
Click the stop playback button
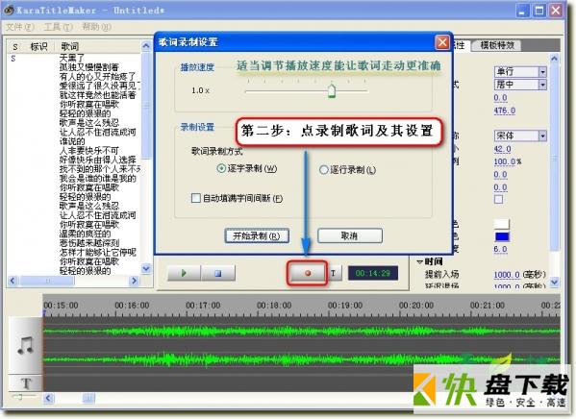pyautogui.click(x=218, y=273)
